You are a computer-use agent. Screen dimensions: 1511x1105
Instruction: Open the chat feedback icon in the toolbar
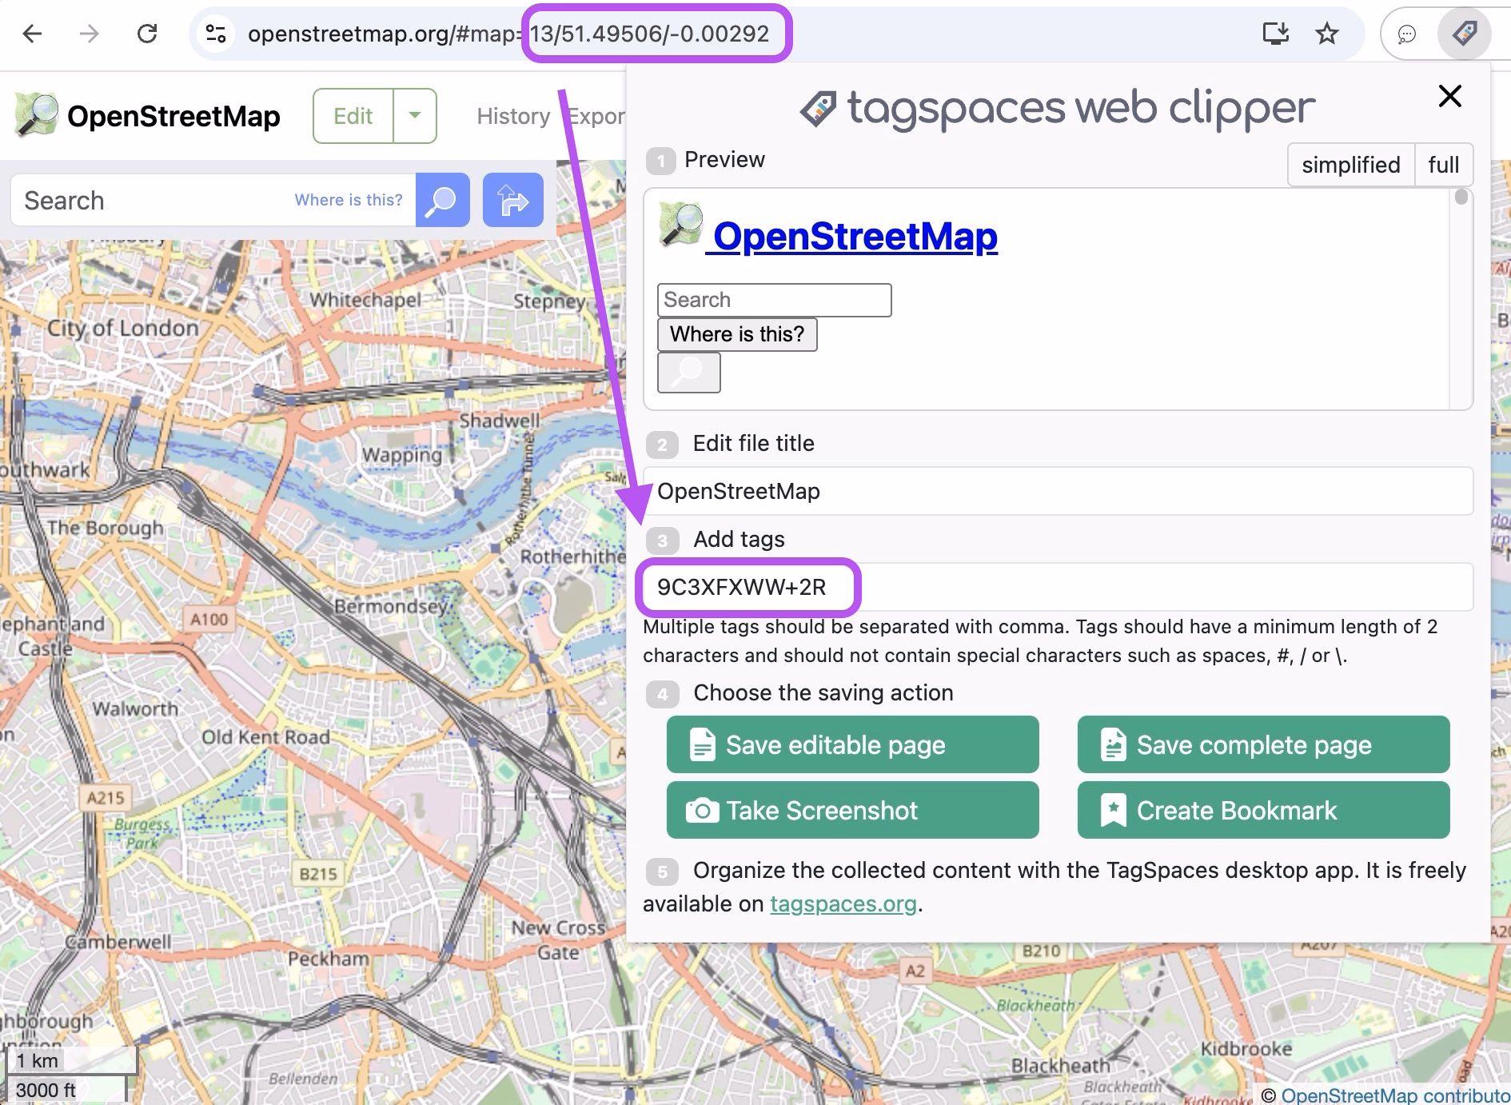coord(1407,34)
